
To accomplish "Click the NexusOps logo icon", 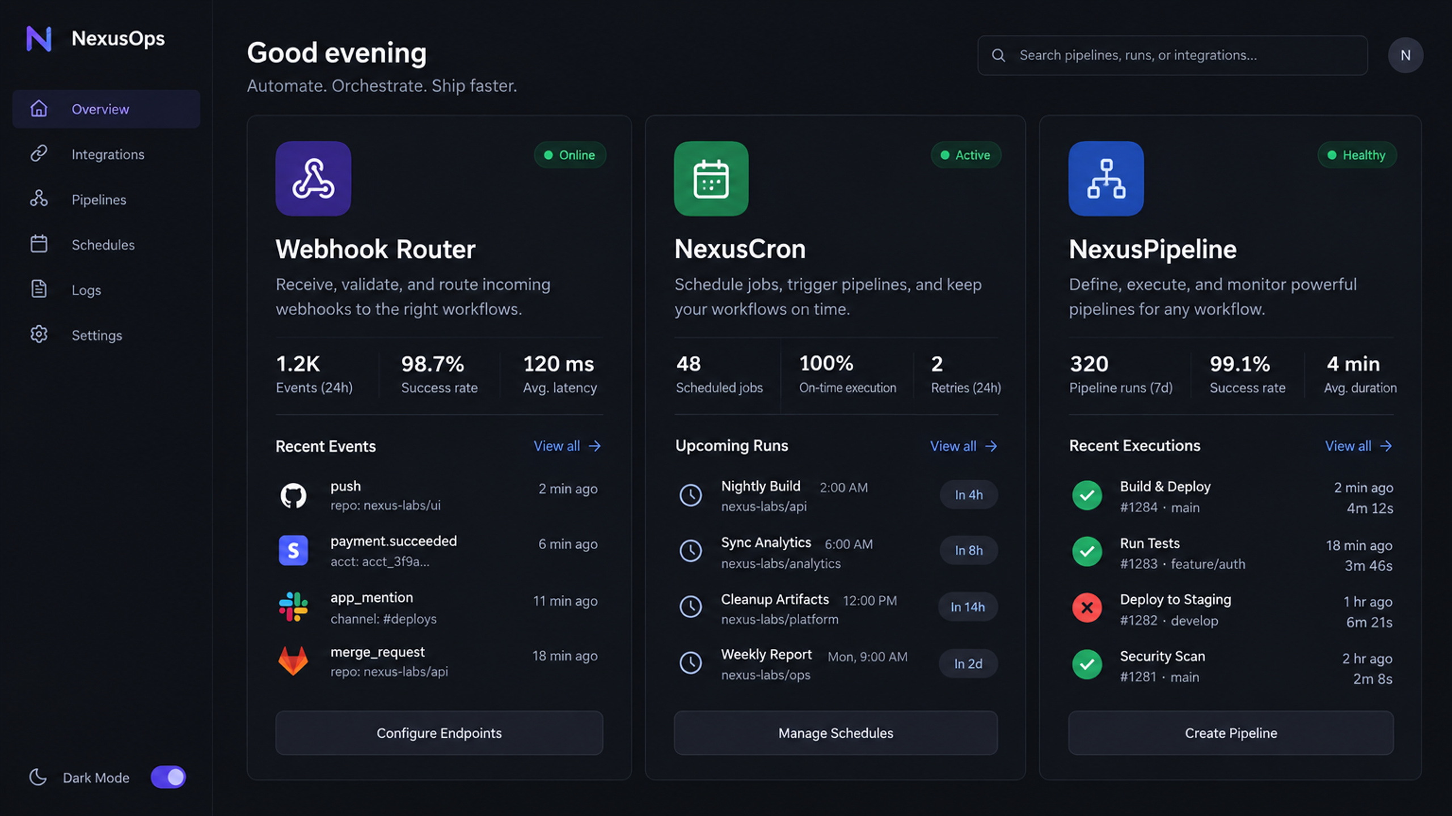I will [39, 39].
